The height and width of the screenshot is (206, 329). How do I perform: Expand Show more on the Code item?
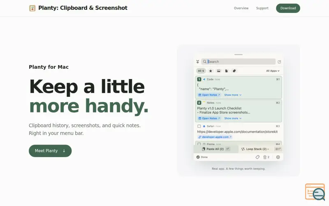click(233, 95)
